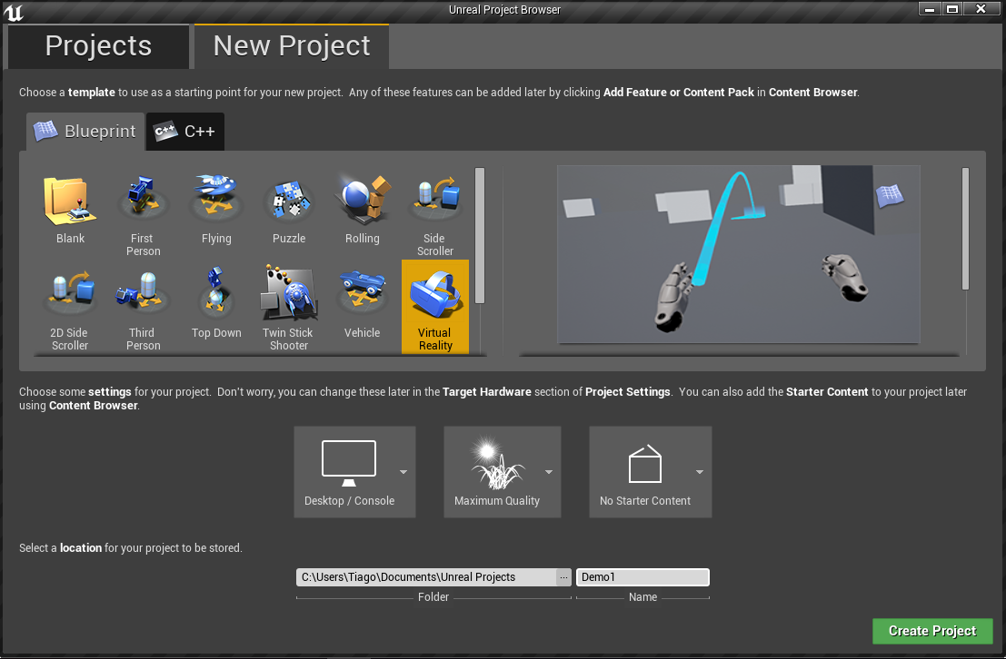The image size is (1006, 659).
Task: Switch to the Blueprint template tab
Action: 85,132
